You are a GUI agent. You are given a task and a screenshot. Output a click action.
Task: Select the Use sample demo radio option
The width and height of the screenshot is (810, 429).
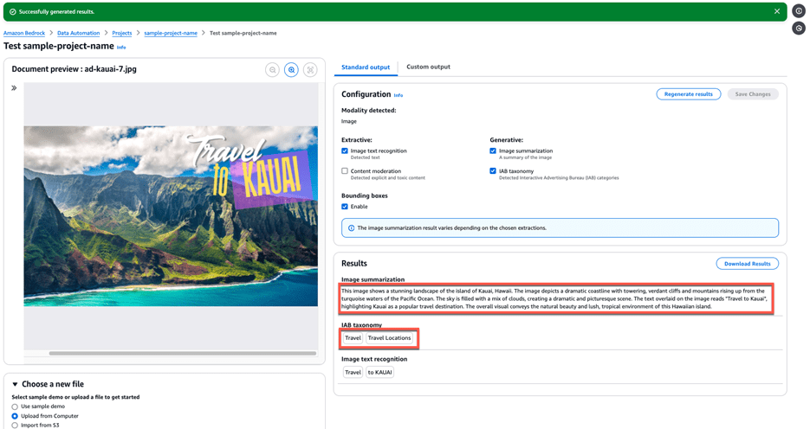(15, 407)
